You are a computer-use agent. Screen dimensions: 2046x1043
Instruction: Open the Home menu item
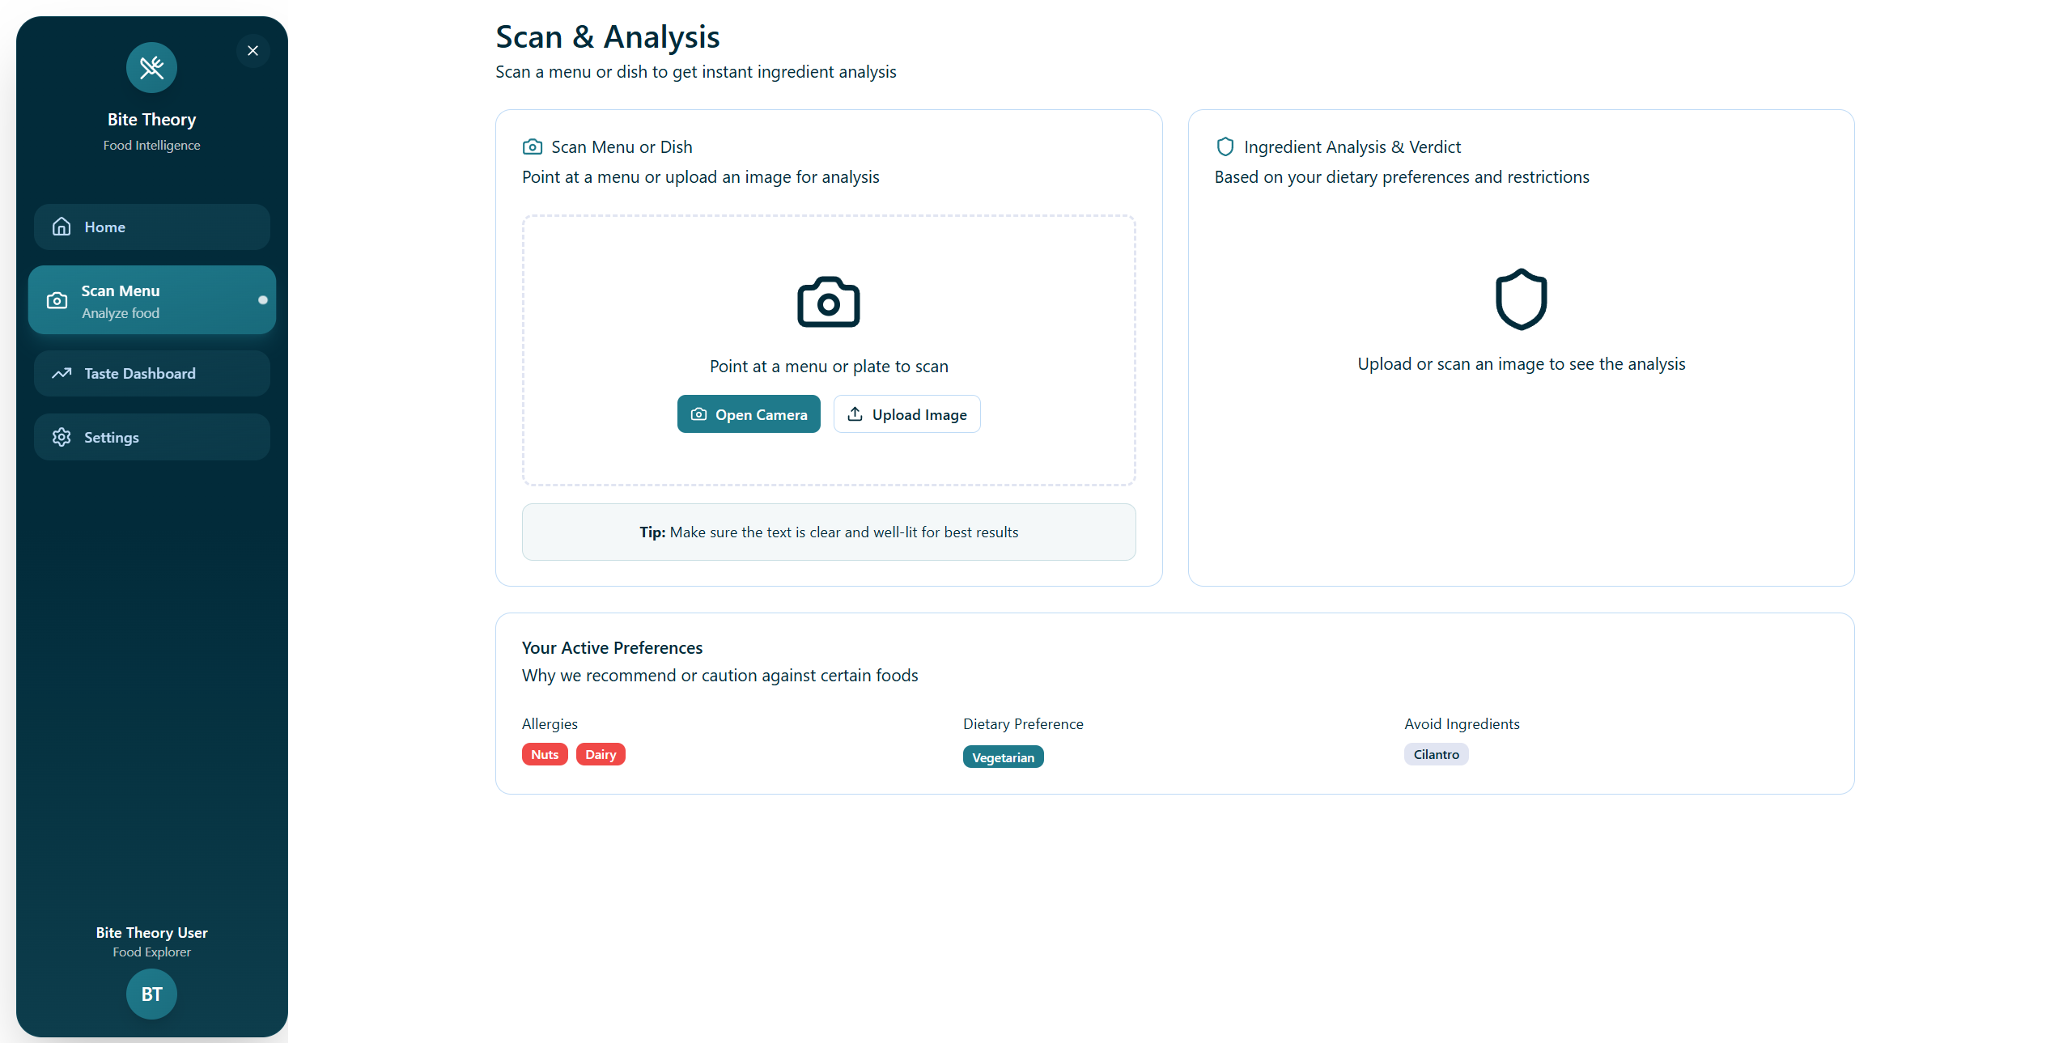pyautogui.click(x=152, y=227)
